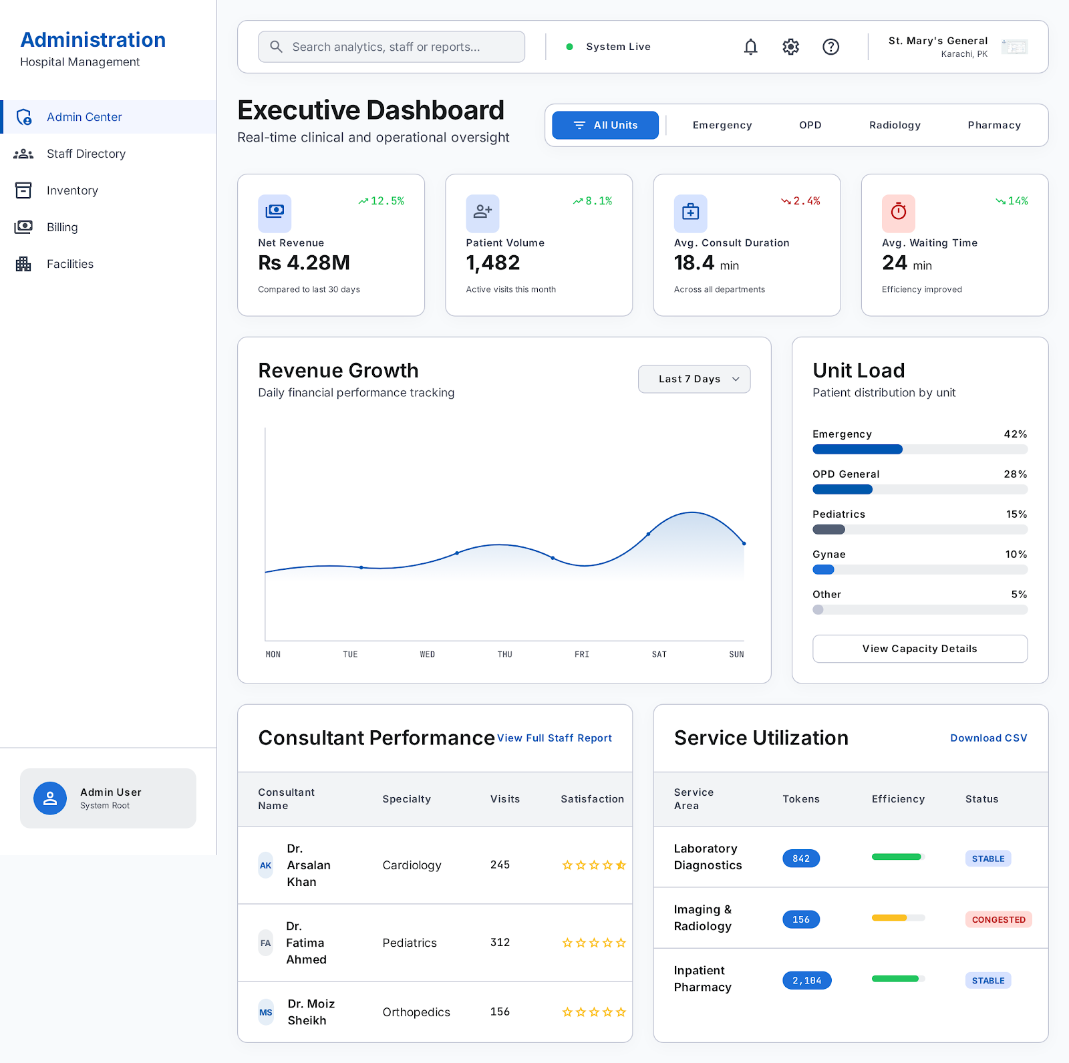The width and height of the screenshot is (1069, 1063).
Task: Switch to the OPD unit tab
Action: [810, 126]
